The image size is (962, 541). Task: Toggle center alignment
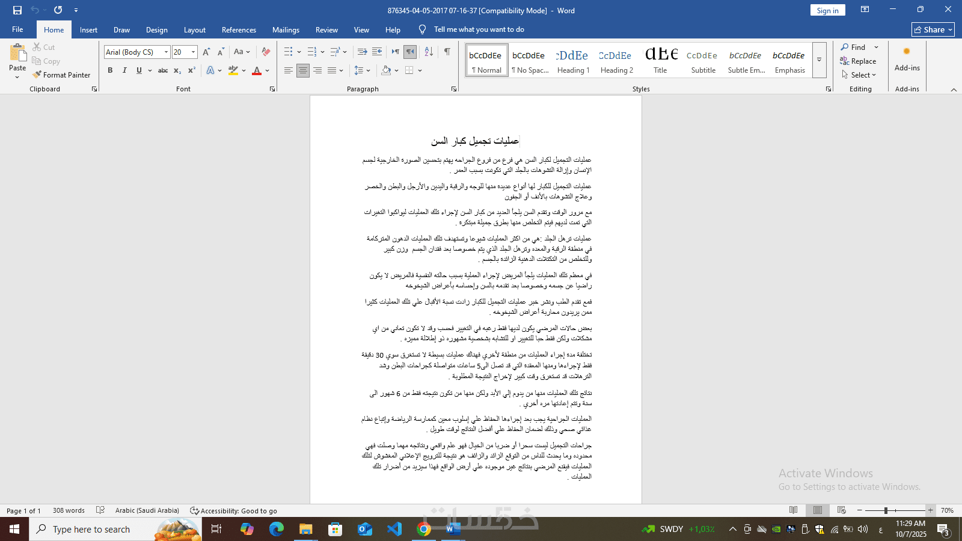pos(303,71)
